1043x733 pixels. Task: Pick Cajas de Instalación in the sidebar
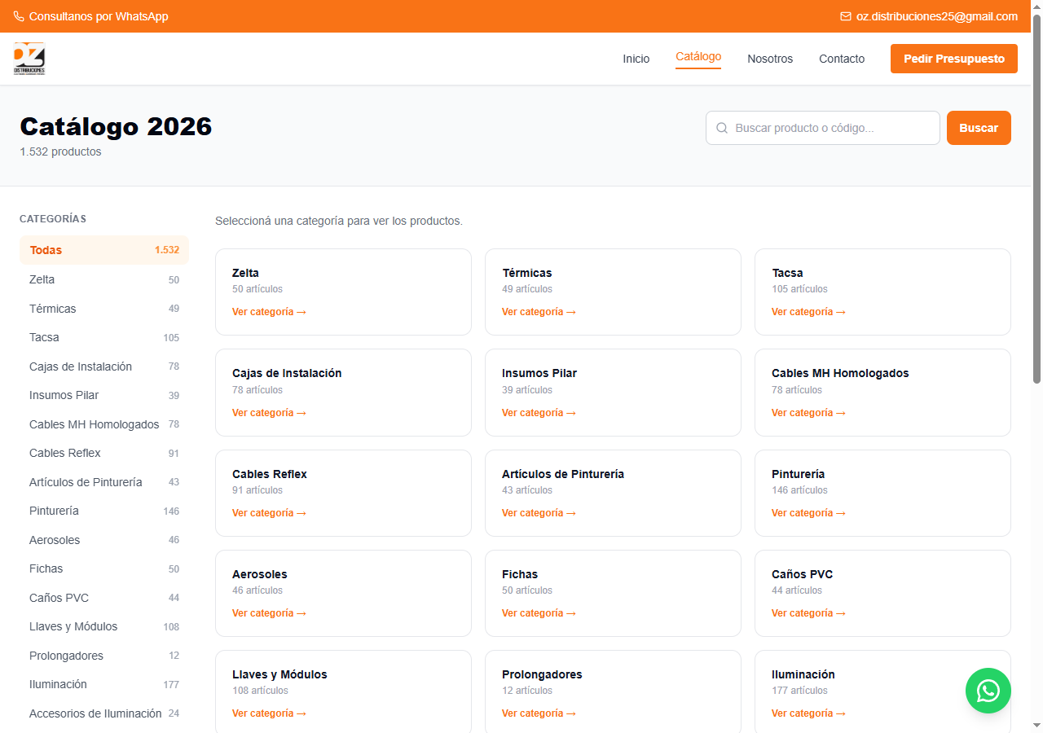coord(104,366)
